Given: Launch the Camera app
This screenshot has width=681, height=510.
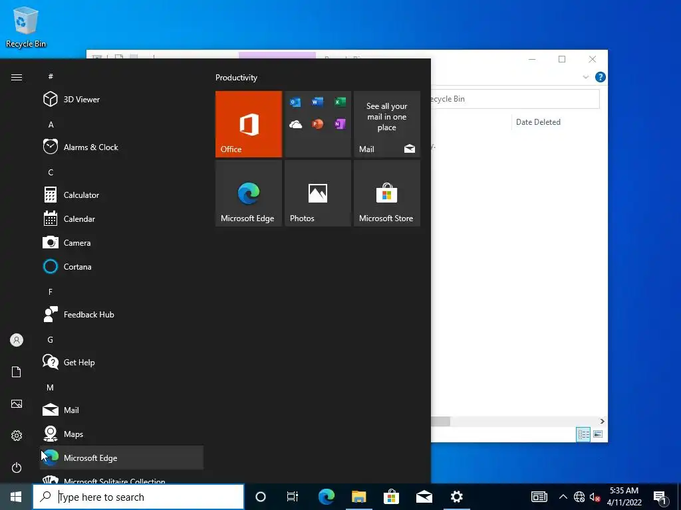Looking at the screenshot, I should click(x=122, y=242).
